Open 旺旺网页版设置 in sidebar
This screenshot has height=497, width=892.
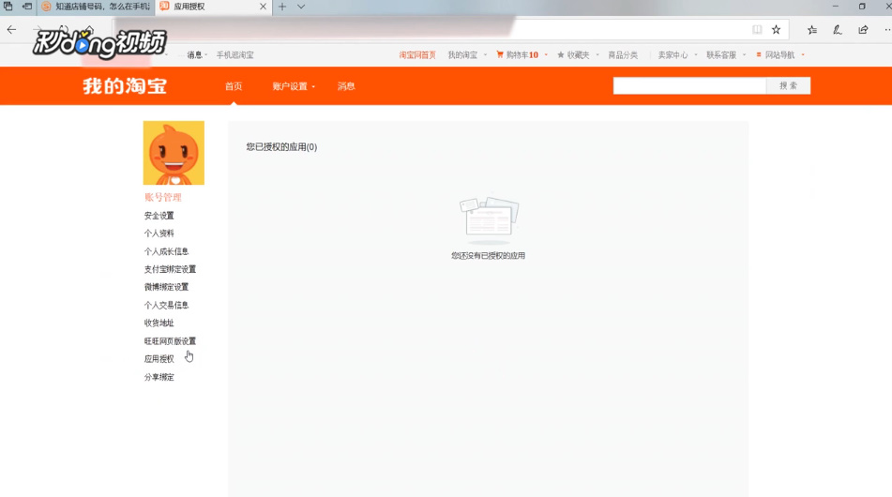click(170, 341)
